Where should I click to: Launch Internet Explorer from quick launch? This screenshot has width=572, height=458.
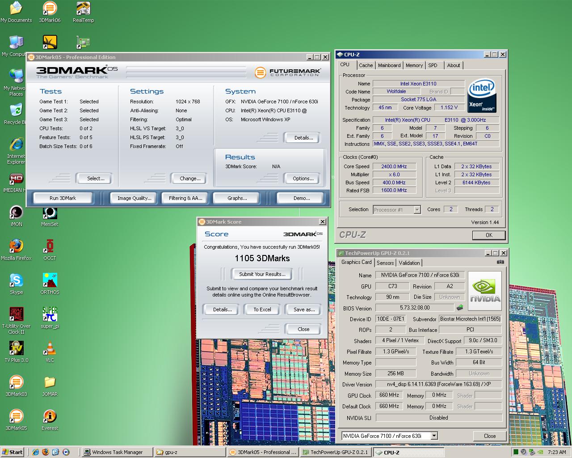tap(35, 452)
